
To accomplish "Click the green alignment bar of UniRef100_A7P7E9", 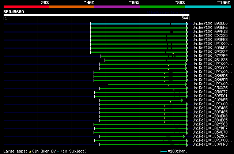I will pos(144,56).
